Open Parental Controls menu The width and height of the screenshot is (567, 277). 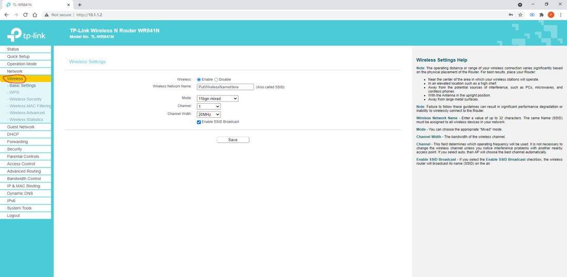[25, 157]
